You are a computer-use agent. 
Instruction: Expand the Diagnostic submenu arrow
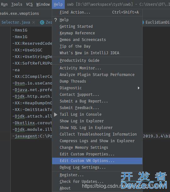(x=139, y=88)
